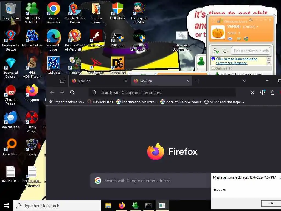
Task: Open Firefox shortcut labeled furryporn
Action: coord(32,93)
